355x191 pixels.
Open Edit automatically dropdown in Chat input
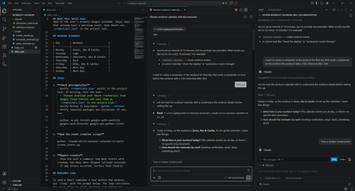pos(294,178)
